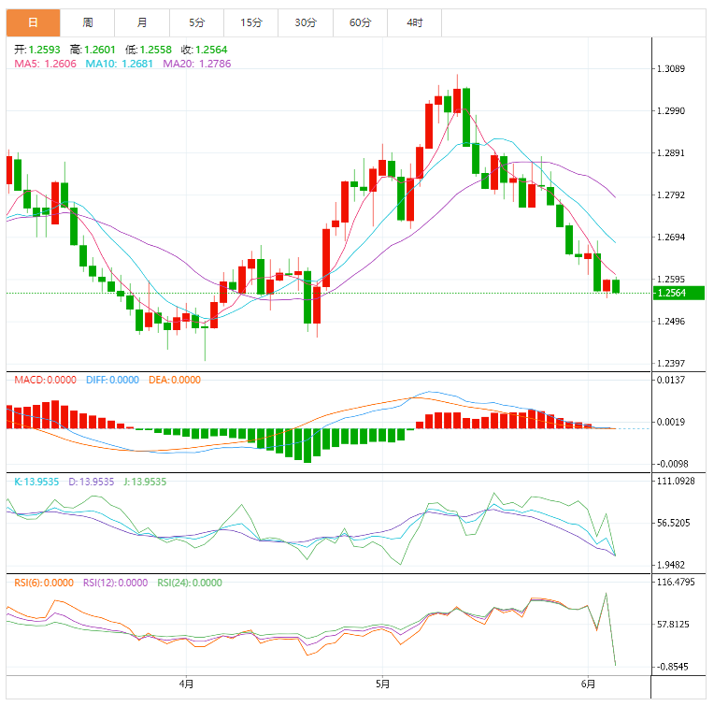Image resolution: width=714 pixels, height=706 pixels.
Task: Click the 1.2792 price axis label
Action: coord(671,195)
